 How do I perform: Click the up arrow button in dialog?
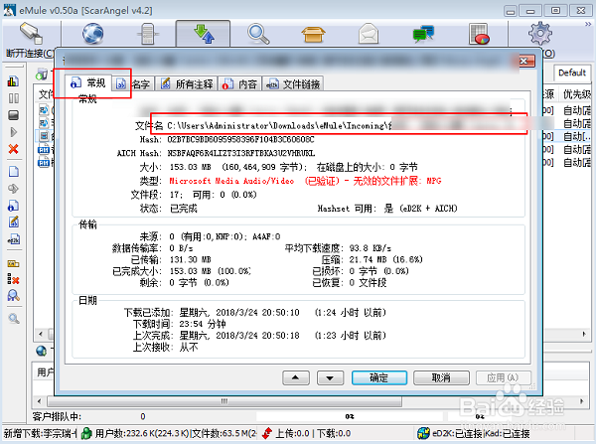tap(294, 377)
